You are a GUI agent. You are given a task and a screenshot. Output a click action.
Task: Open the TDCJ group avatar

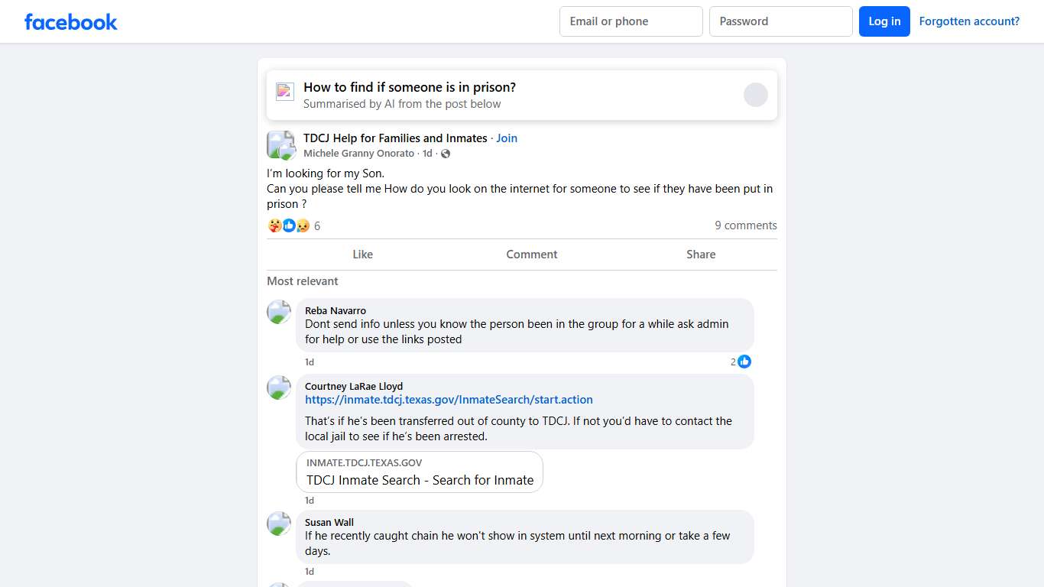click(x=280, y=144)
